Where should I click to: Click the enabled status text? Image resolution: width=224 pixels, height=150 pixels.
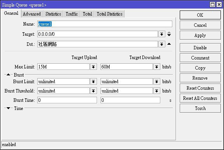[9, 145]
